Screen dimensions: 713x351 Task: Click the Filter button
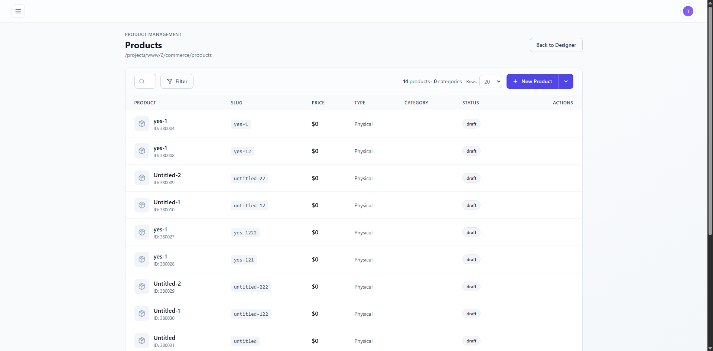(x=177, y=81)
